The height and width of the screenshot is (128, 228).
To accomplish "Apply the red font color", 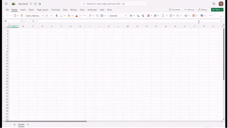I will coord(77,16).
